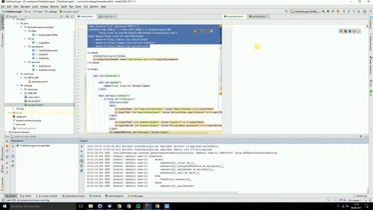Click the Print output icon
The height and width of the screenshot is (210, 373).
[x=82, y=166]
